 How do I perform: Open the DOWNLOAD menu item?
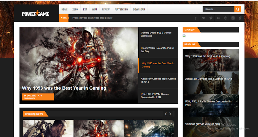(x=139, y=9)
